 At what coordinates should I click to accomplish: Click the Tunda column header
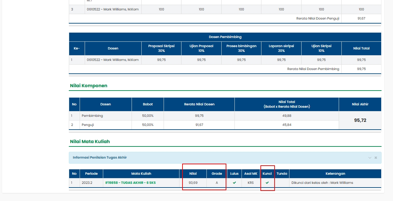282,174
